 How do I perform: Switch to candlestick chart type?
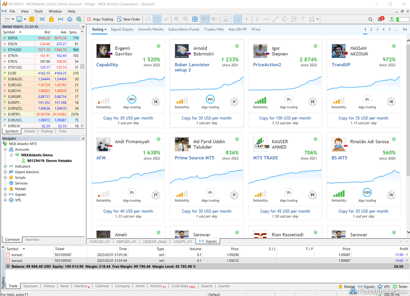click(x=157, y=19)
